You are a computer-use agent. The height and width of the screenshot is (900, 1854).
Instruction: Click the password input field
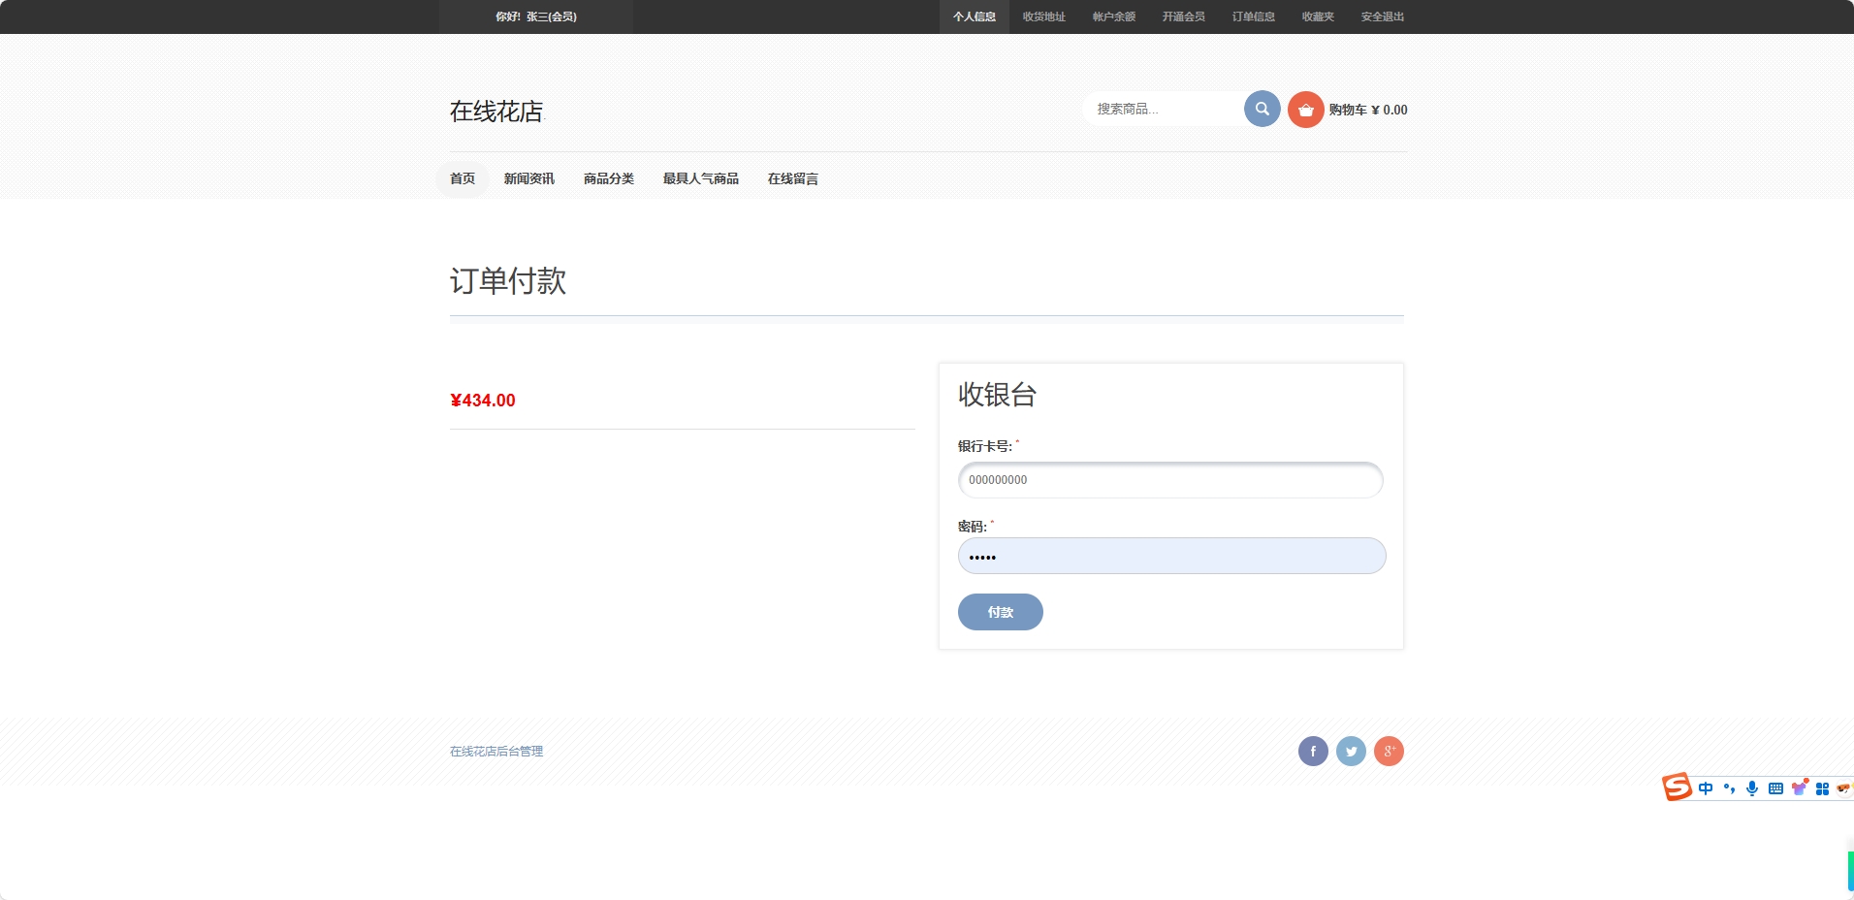[1171, 555]
